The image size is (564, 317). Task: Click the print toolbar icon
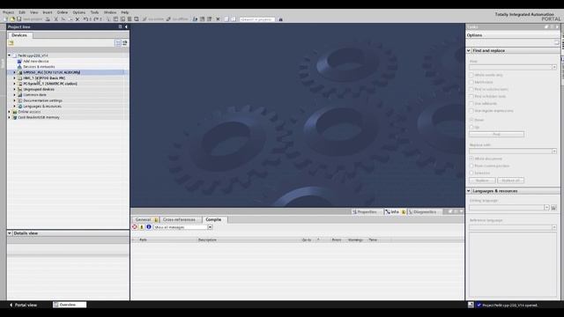48,19
